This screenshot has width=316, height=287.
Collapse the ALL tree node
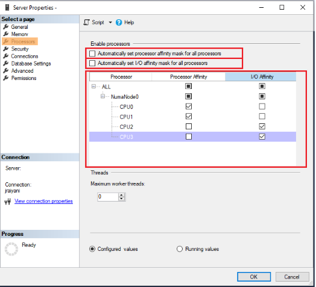[x=93, y=87]
